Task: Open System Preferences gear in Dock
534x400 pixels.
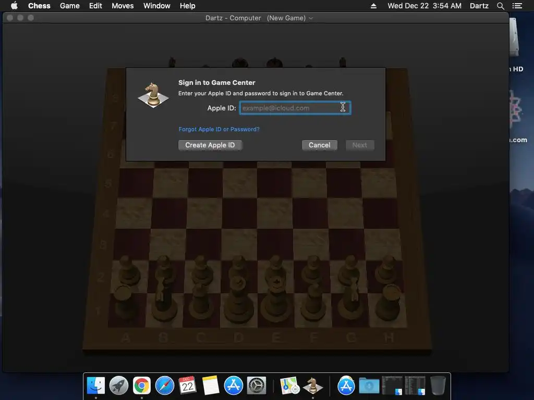Action: click(x=257, y=386)
